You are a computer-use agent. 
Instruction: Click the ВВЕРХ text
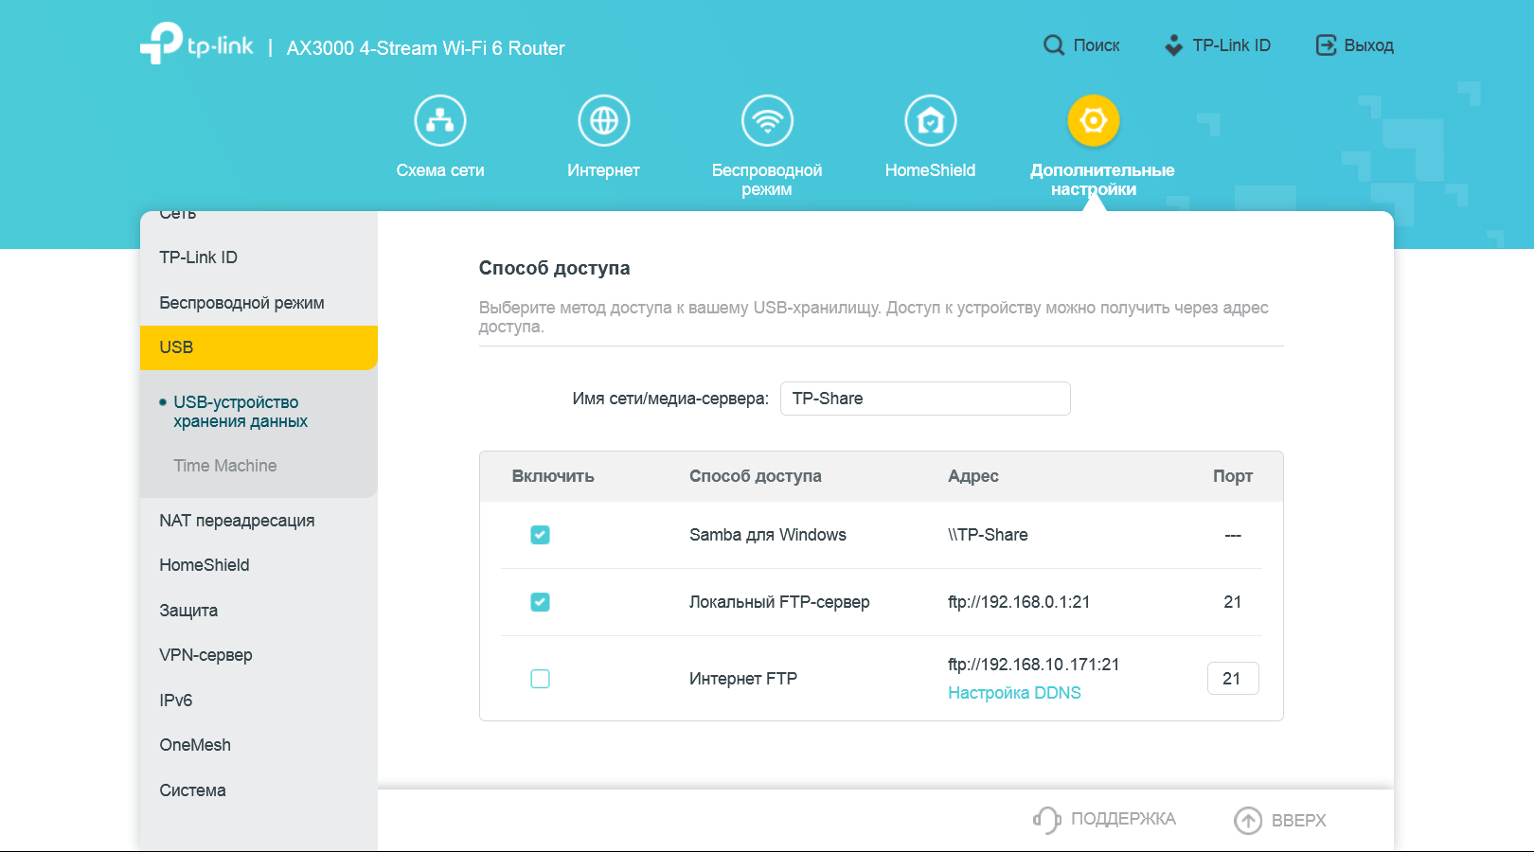[1299, 821]
